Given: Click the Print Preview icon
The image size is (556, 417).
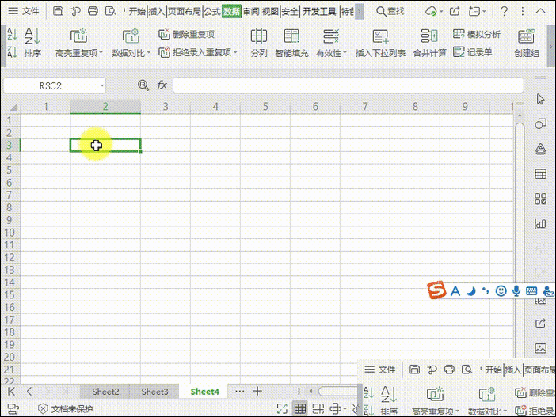Looking at the screenshot, I should [111, 11].
